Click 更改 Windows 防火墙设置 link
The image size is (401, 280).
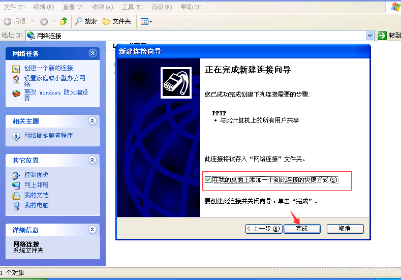click(56, 95)
